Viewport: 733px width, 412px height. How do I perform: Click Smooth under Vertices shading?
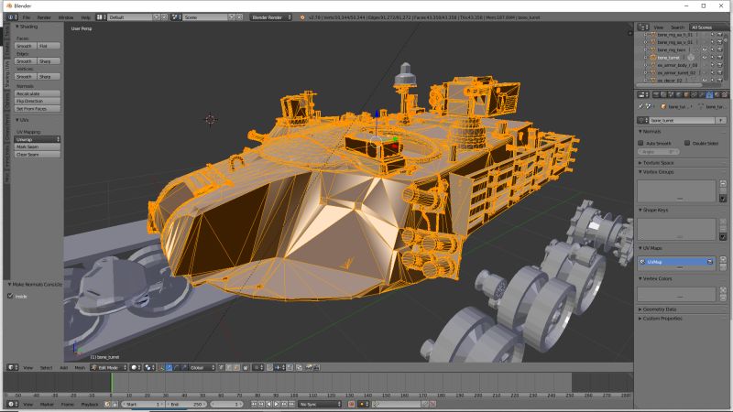coord(26,76)
